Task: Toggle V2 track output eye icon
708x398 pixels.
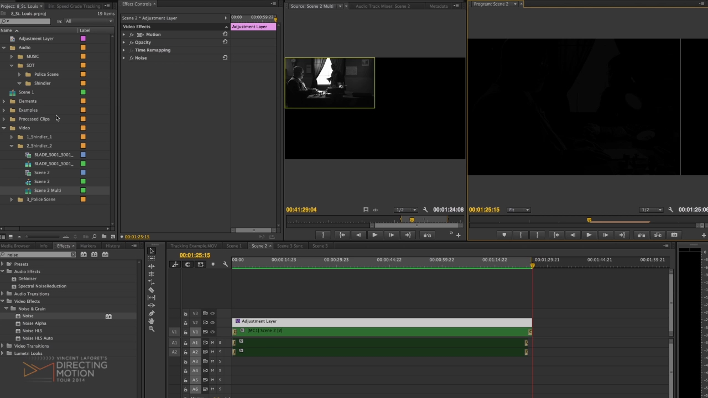Action: pyautogui.click(x=212, y=323)
